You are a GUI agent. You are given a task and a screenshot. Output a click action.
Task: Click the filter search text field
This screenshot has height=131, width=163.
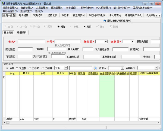(81, 68)
